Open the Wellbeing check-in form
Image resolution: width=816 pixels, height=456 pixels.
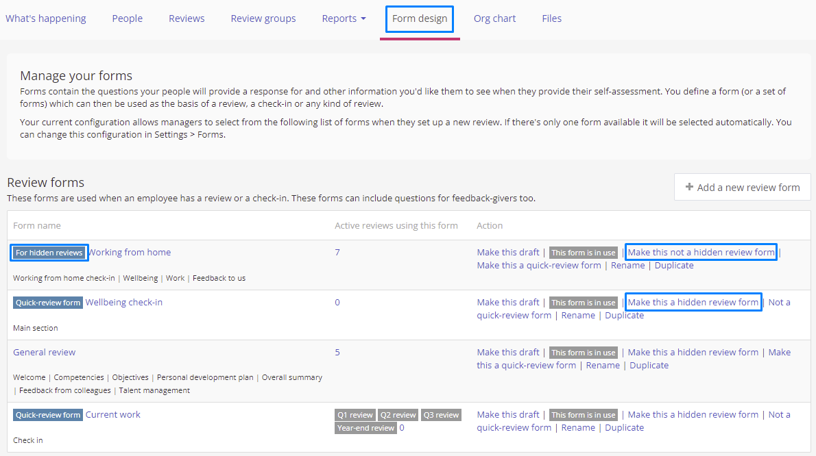(x=124, y=302)
